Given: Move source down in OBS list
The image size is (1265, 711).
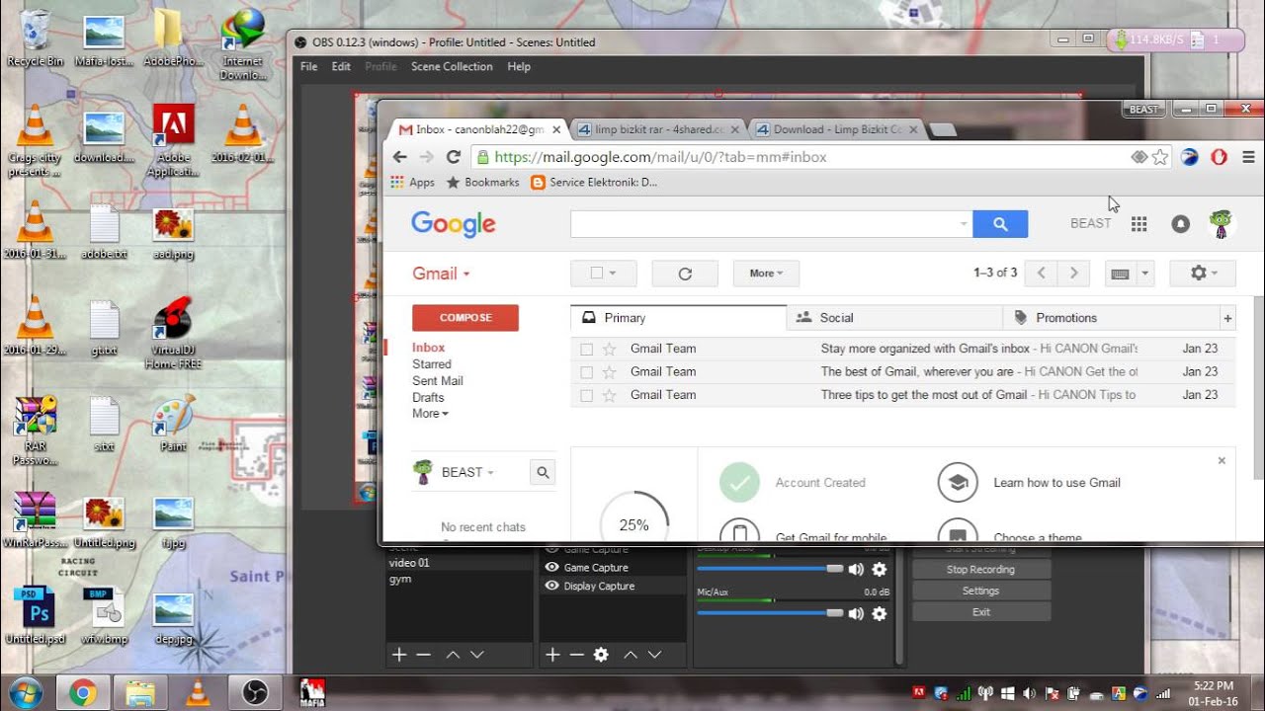Looking at the screenshot, I should tap(654, 655).
